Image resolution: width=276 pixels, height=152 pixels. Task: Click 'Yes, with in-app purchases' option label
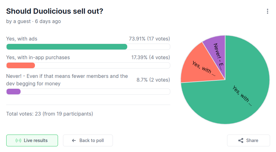pos(38,58)
